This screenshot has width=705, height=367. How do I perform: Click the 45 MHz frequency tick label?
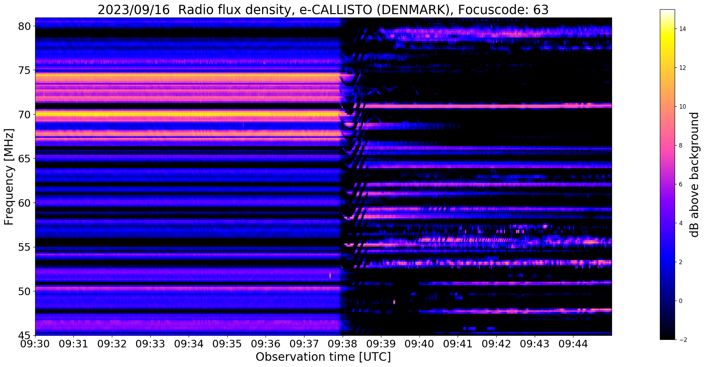24,335
